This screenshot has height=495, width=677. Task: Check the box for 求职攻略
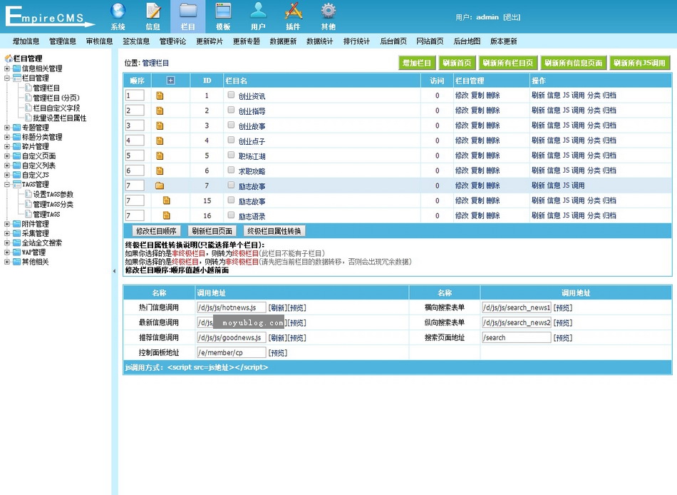coord(231,170)
